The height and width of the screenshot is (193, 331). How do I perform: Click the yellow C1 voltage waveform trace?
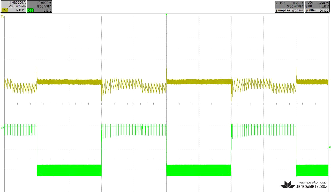[x=69, y=82]
